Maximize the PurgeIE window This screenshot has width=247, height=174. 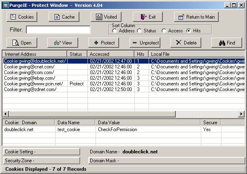pos(234,5)
